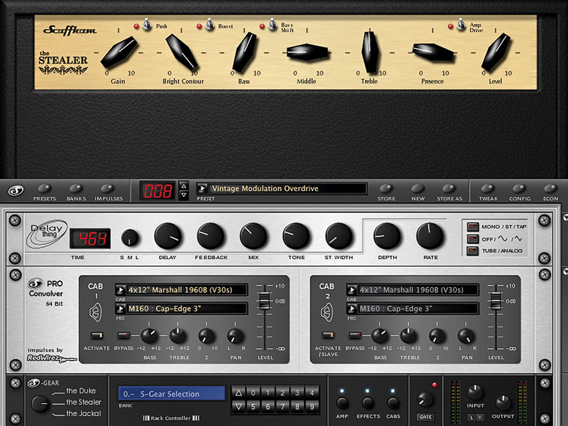Open the Tweak panel

coord(488,188)
